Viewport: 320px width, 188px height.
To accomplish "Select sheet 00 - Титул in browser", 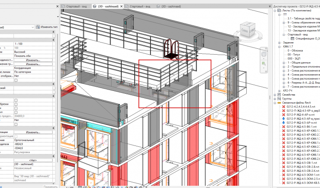I will tap(294, 55).
